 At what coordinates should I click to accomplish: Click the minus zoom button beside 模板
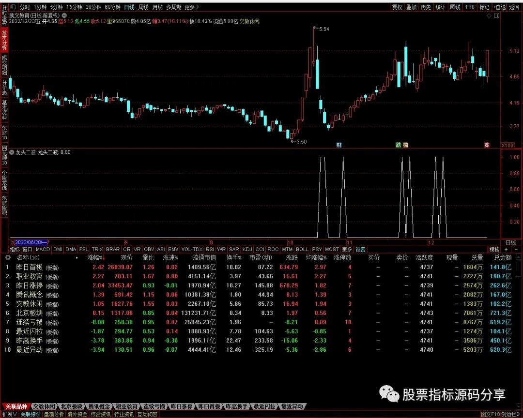[x=516, y=249]
